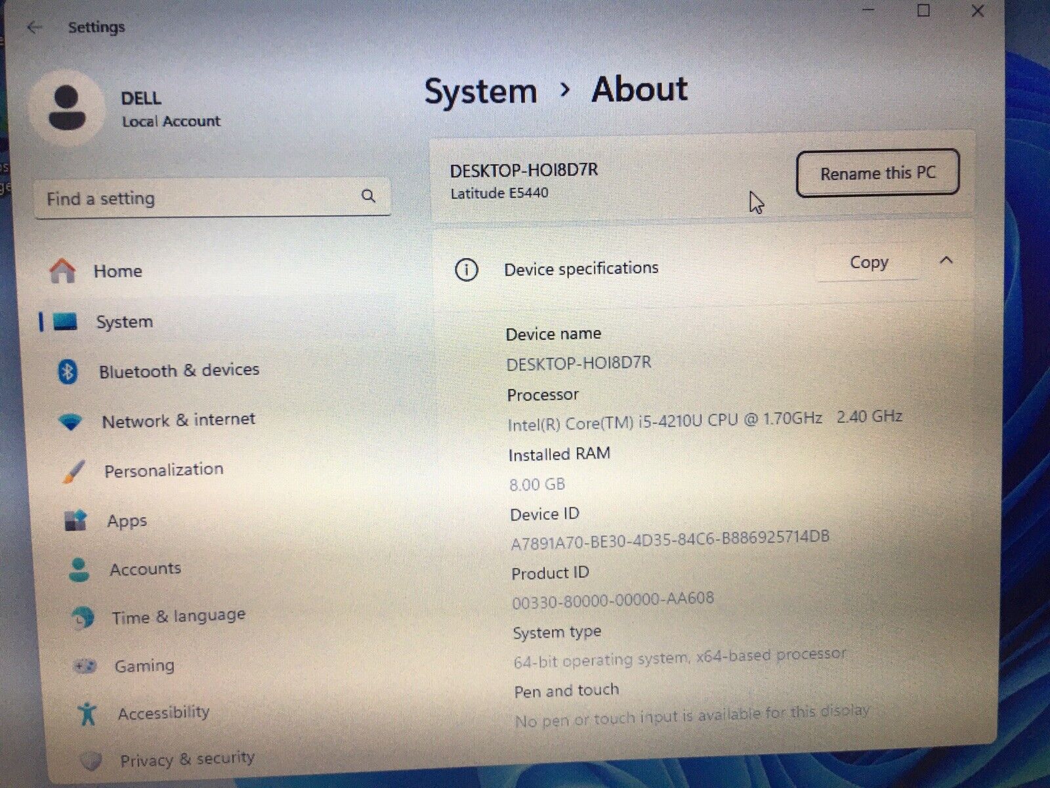Open Apps settings
The height and width of the screenshot is (788, 1050).
[127, 521]
